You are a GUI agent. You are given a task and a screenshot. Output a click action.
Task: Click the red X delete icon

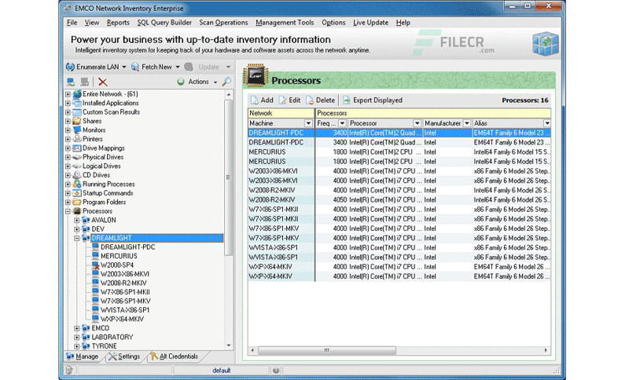pos(103,82)
